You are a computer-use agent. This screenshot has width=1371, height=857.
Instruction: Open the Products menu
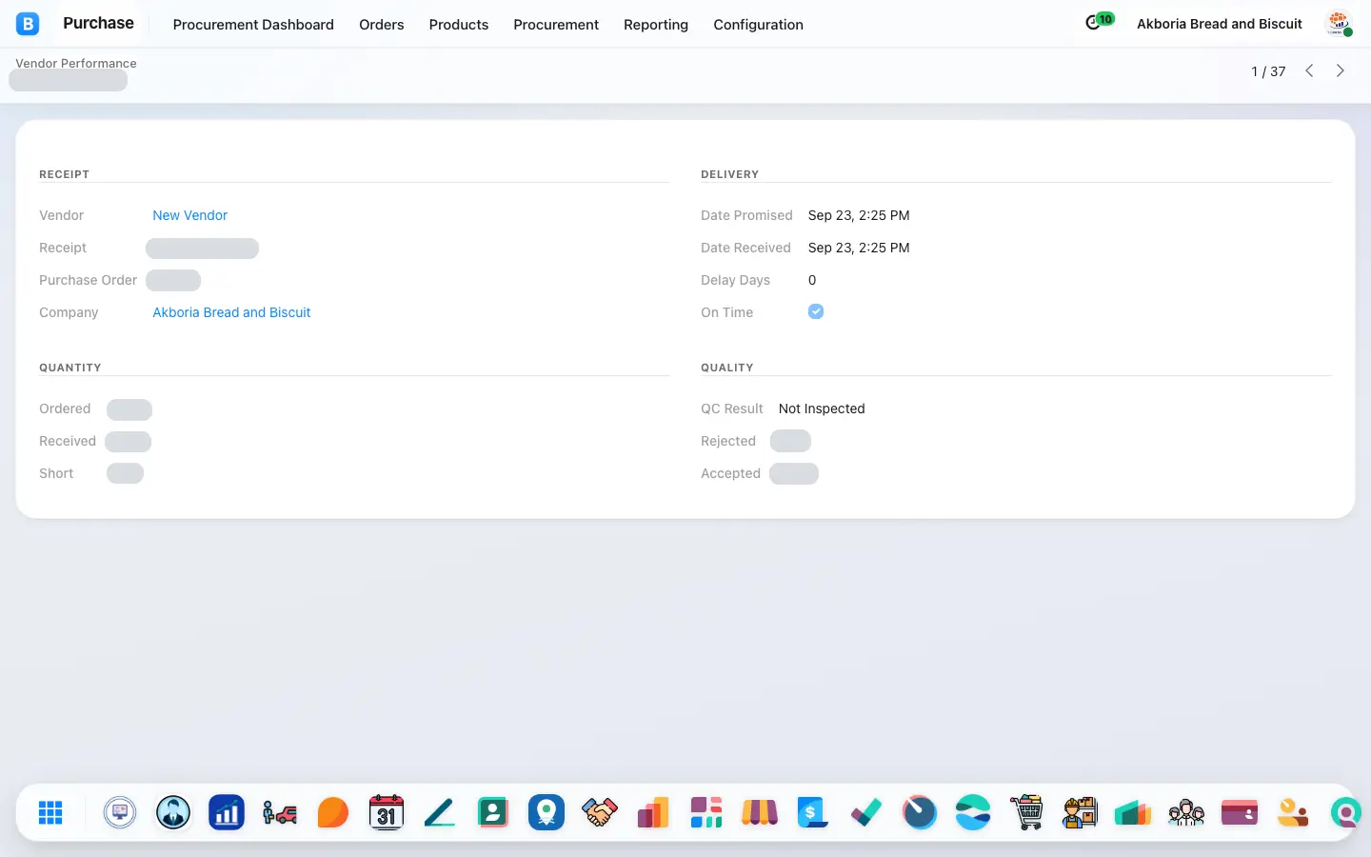coord(459,25)
